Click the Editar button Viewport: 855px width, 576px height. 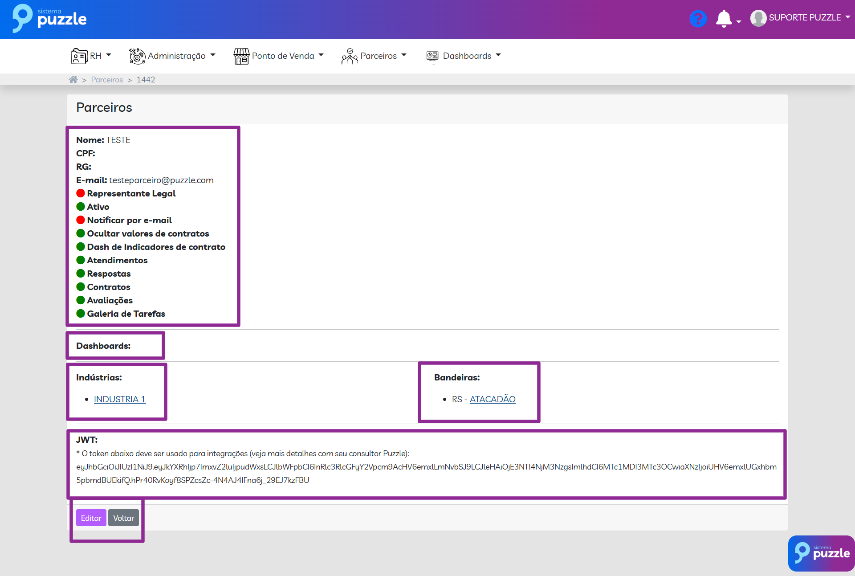click(91, 518)
